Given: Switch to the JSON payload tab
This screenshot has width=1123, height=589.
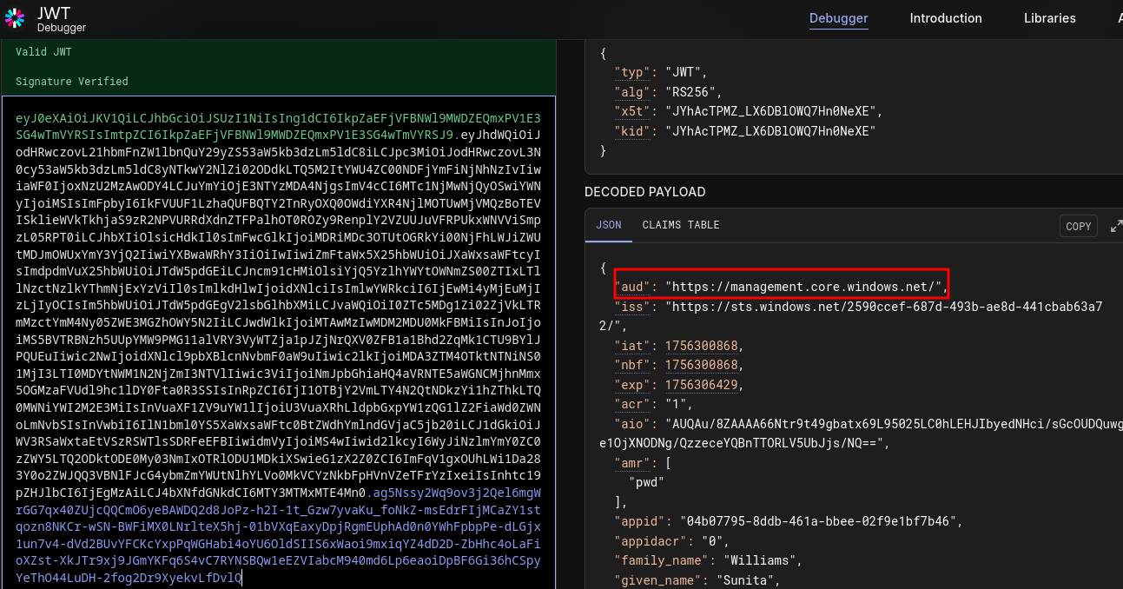Looking at the screenshot, I should click(608, 225).
